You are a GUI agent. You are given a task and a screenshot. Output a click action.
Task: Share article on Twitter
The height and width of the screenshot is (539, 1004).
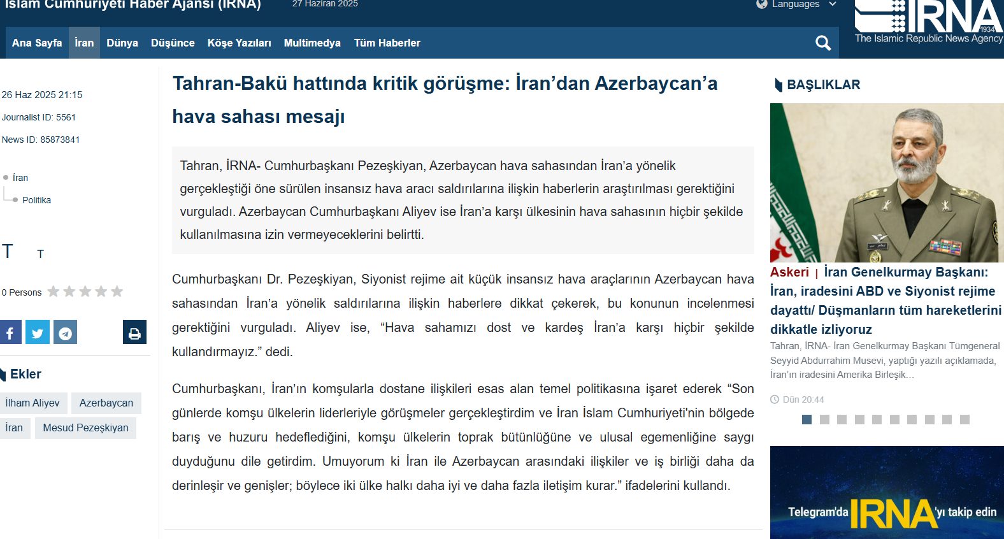38,332
